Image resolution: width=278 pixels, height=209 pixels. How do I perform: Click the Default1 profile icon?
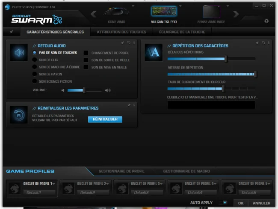(x=15, y=188)
